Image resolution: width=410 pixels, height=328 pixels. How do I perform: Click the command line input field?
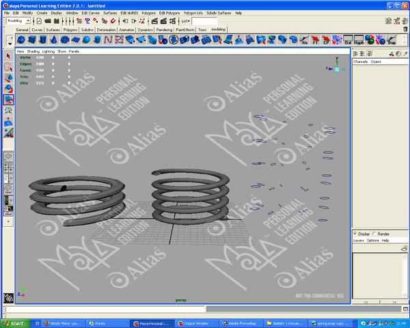(105, 309)
